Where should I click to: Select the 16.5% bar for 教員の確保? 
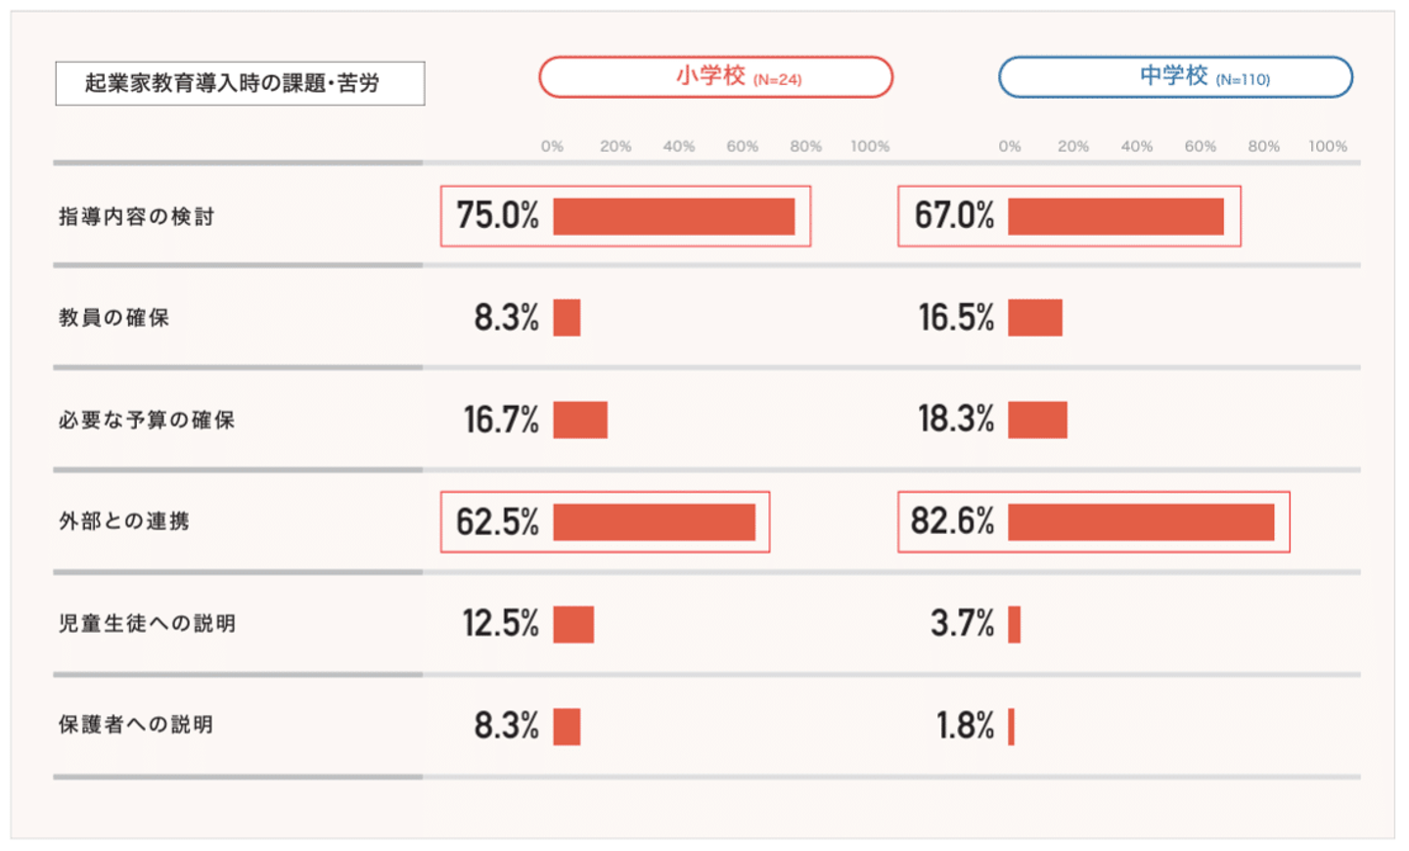1035,318
